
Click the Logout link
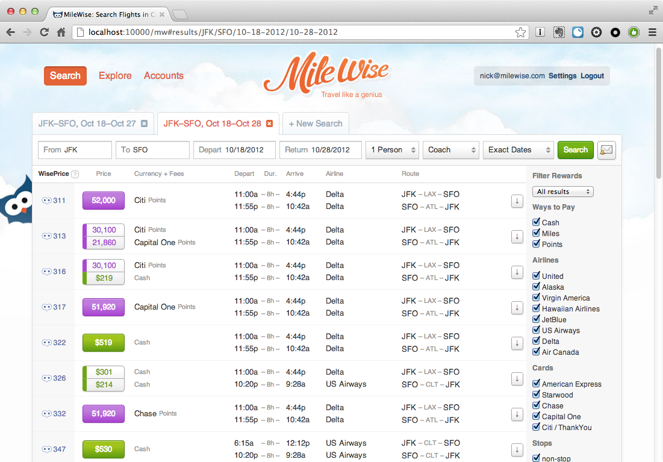click(592, 76)
